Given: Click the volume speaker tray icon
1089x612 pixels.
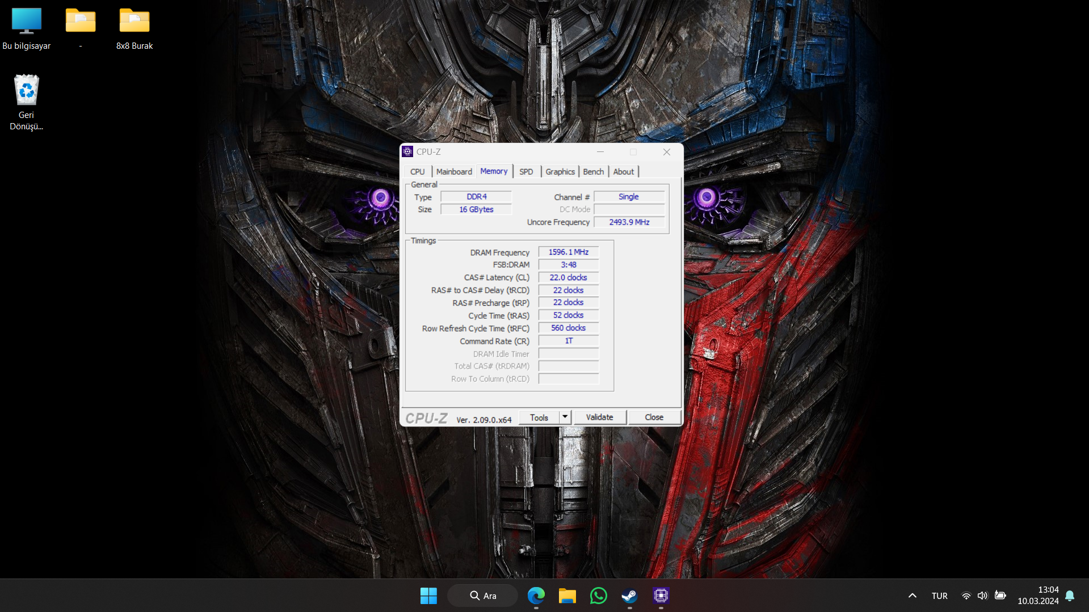Looking at the screenshot, I should [x=982, y=596].
